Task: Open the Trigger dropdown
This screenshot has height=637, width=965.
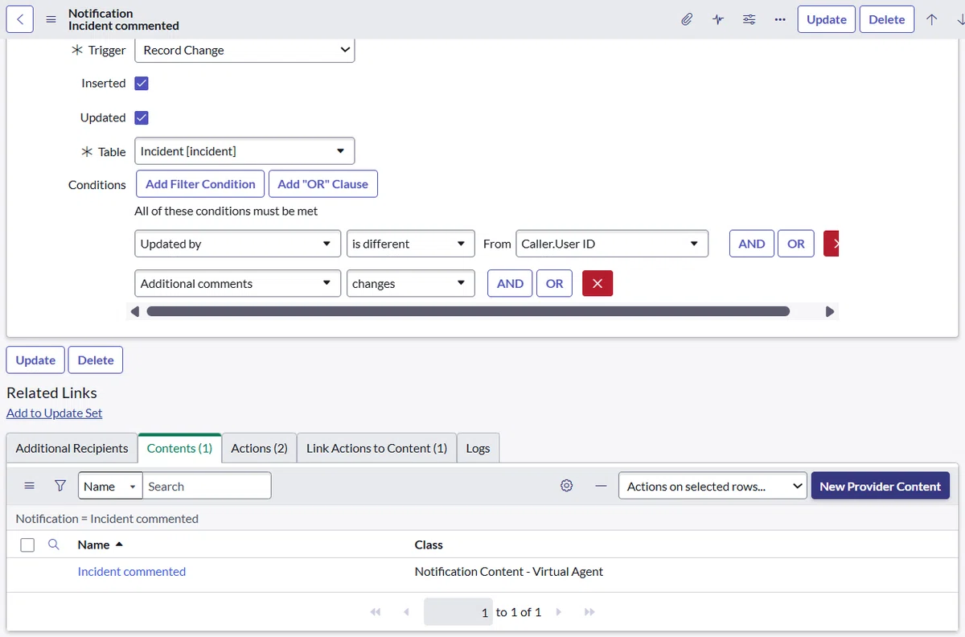Action: coord(244,50)
